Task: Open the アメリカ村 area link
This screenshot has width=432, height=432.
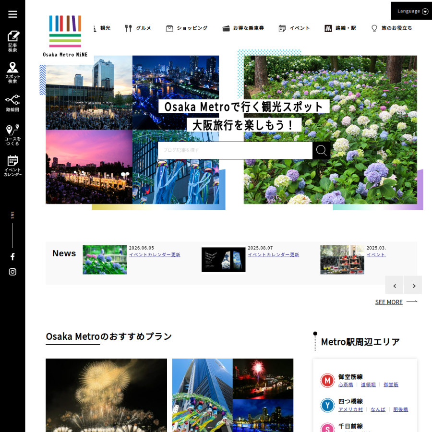Action: pyautogui.click(x=350, y=409)
